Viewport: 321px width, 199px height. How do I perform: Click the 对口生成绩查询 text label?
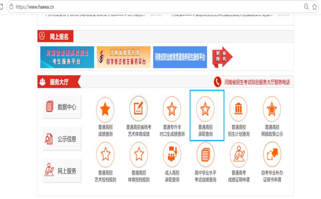(x=172, y=134)
